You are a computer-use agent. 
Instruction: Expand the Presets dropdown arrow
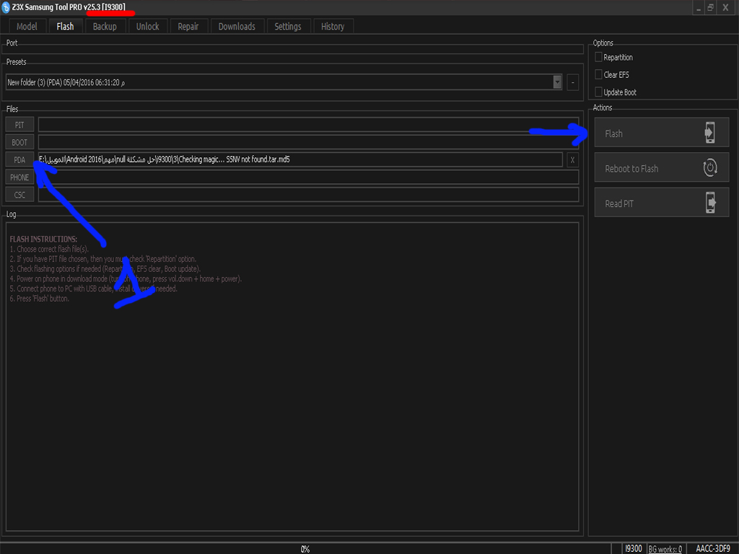pos(557,82)
